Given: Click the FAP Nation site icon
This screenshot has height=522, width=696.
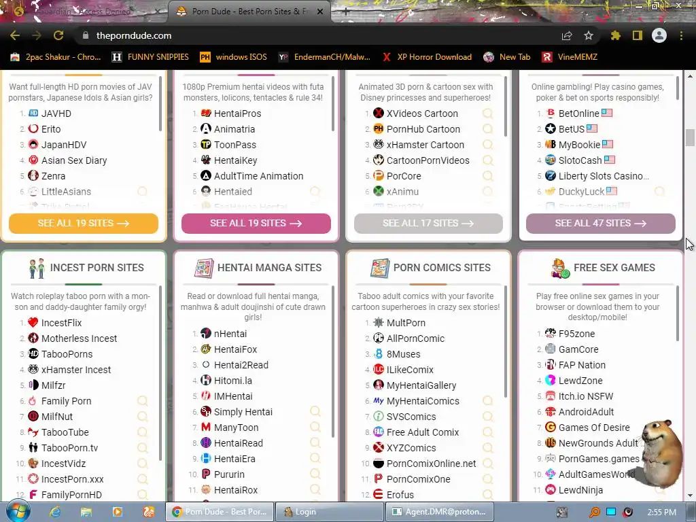Looking at the screenshot, I should click(x=551, y=365).
